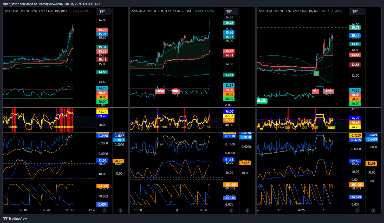This screenshot has width=384, height=223.
Task: Click the green AL buy signal on 15-minute price chart
Action: click(316, 74)
